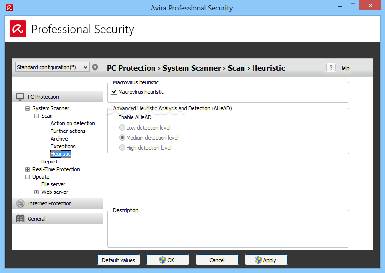This screenshot has height=273, width=385.
Task: Select Archive tree item
Action: coord(59,139)
